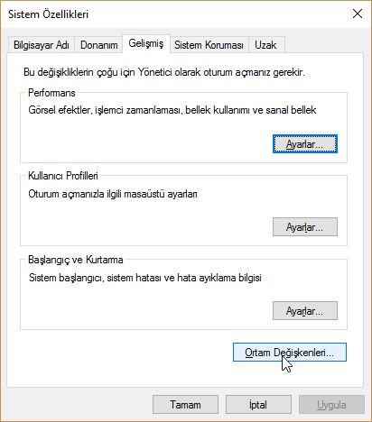Click the Yönetici oturum notice text
This screenshot has width=372, height=422.
pos(164,72)
